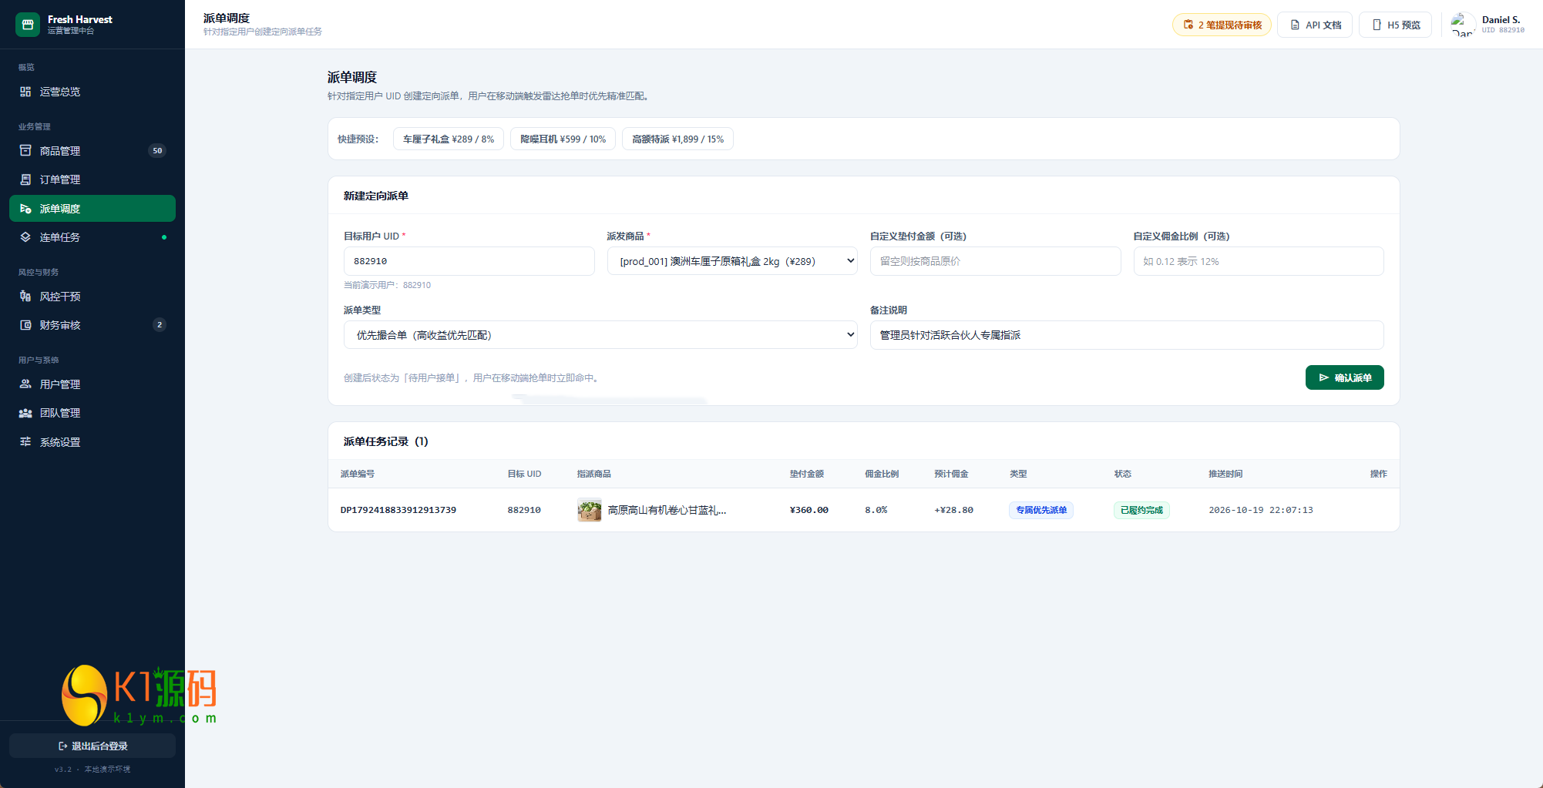
Task: Click 专属优先派单 type tag
Action: pyautogui.click(x=1041, y=510)
